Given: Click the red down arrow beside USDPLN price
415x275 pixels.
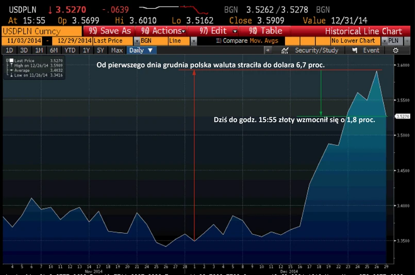Looking at the screenshot, I should click(x=50, y=10).
